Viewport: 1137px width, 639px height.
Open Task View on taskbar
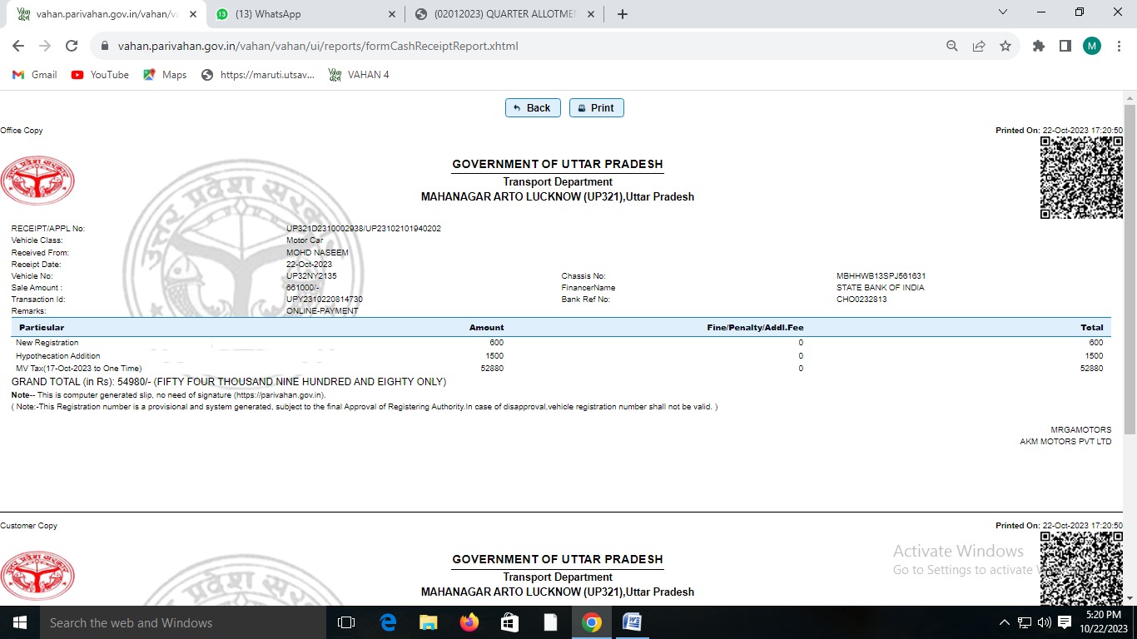coord(346,622)
